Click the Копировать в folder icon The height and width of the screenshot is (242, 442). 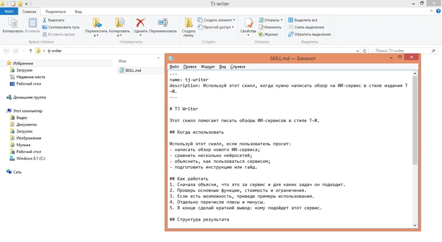tap(120, 23)
